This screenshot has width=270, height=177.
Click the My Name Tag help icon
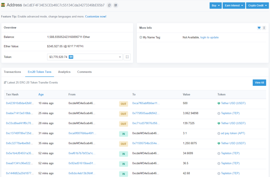pos(141,37)
